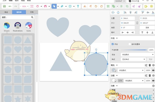Switch to the first left panel tab

[6, 12]
